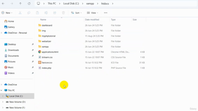Open the See more three-dots menu
198x111 pixels.
[x=105, y=13]
